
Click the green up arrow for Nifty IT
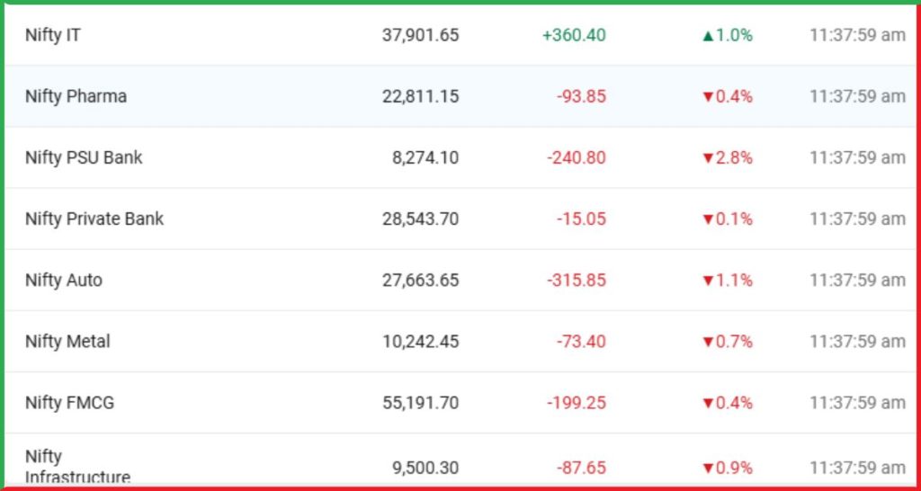point(708,36)
